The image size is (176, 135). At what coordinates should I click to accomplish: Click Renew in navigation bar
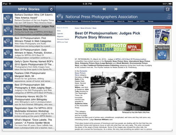[150, 21]
